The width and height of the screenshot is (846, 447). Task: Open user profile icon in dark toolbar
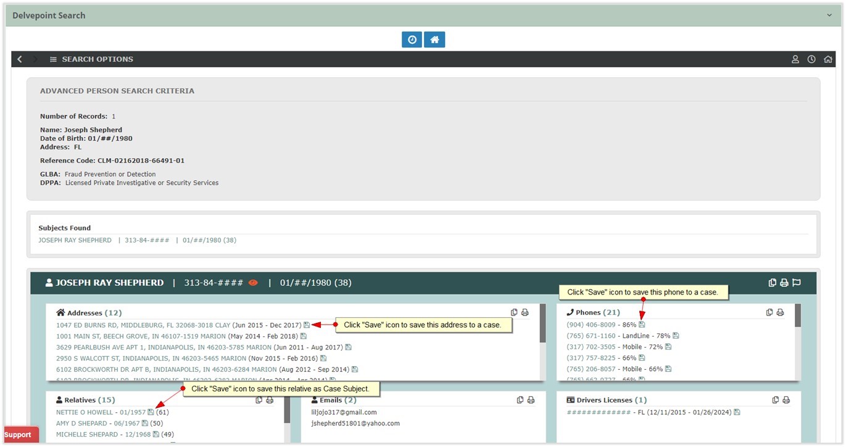coord(795,59)
